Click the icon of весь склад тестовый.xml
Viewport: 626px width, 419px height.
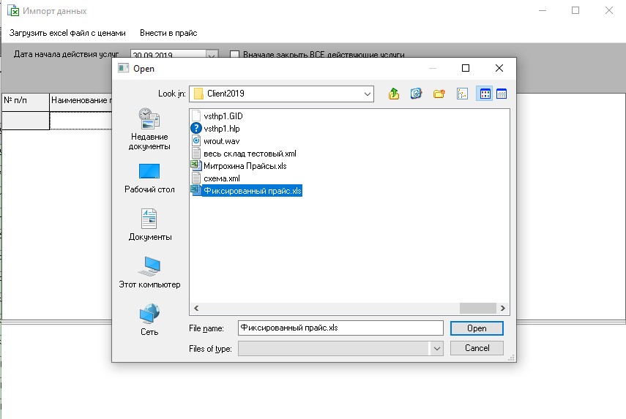tap(196, 153)
